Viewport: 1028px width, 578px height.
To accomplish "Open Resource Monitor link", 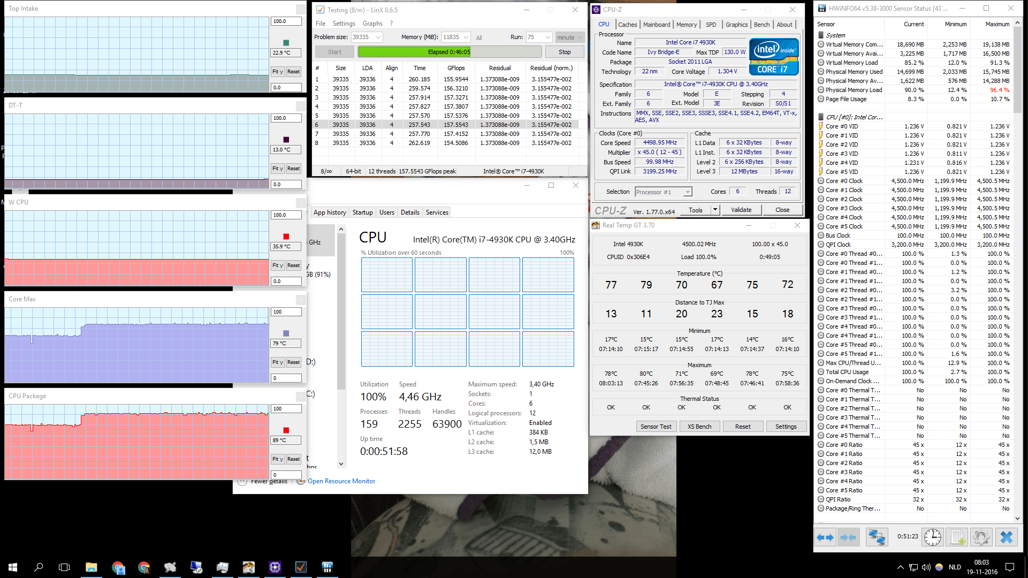I will [x=341, y=481].
